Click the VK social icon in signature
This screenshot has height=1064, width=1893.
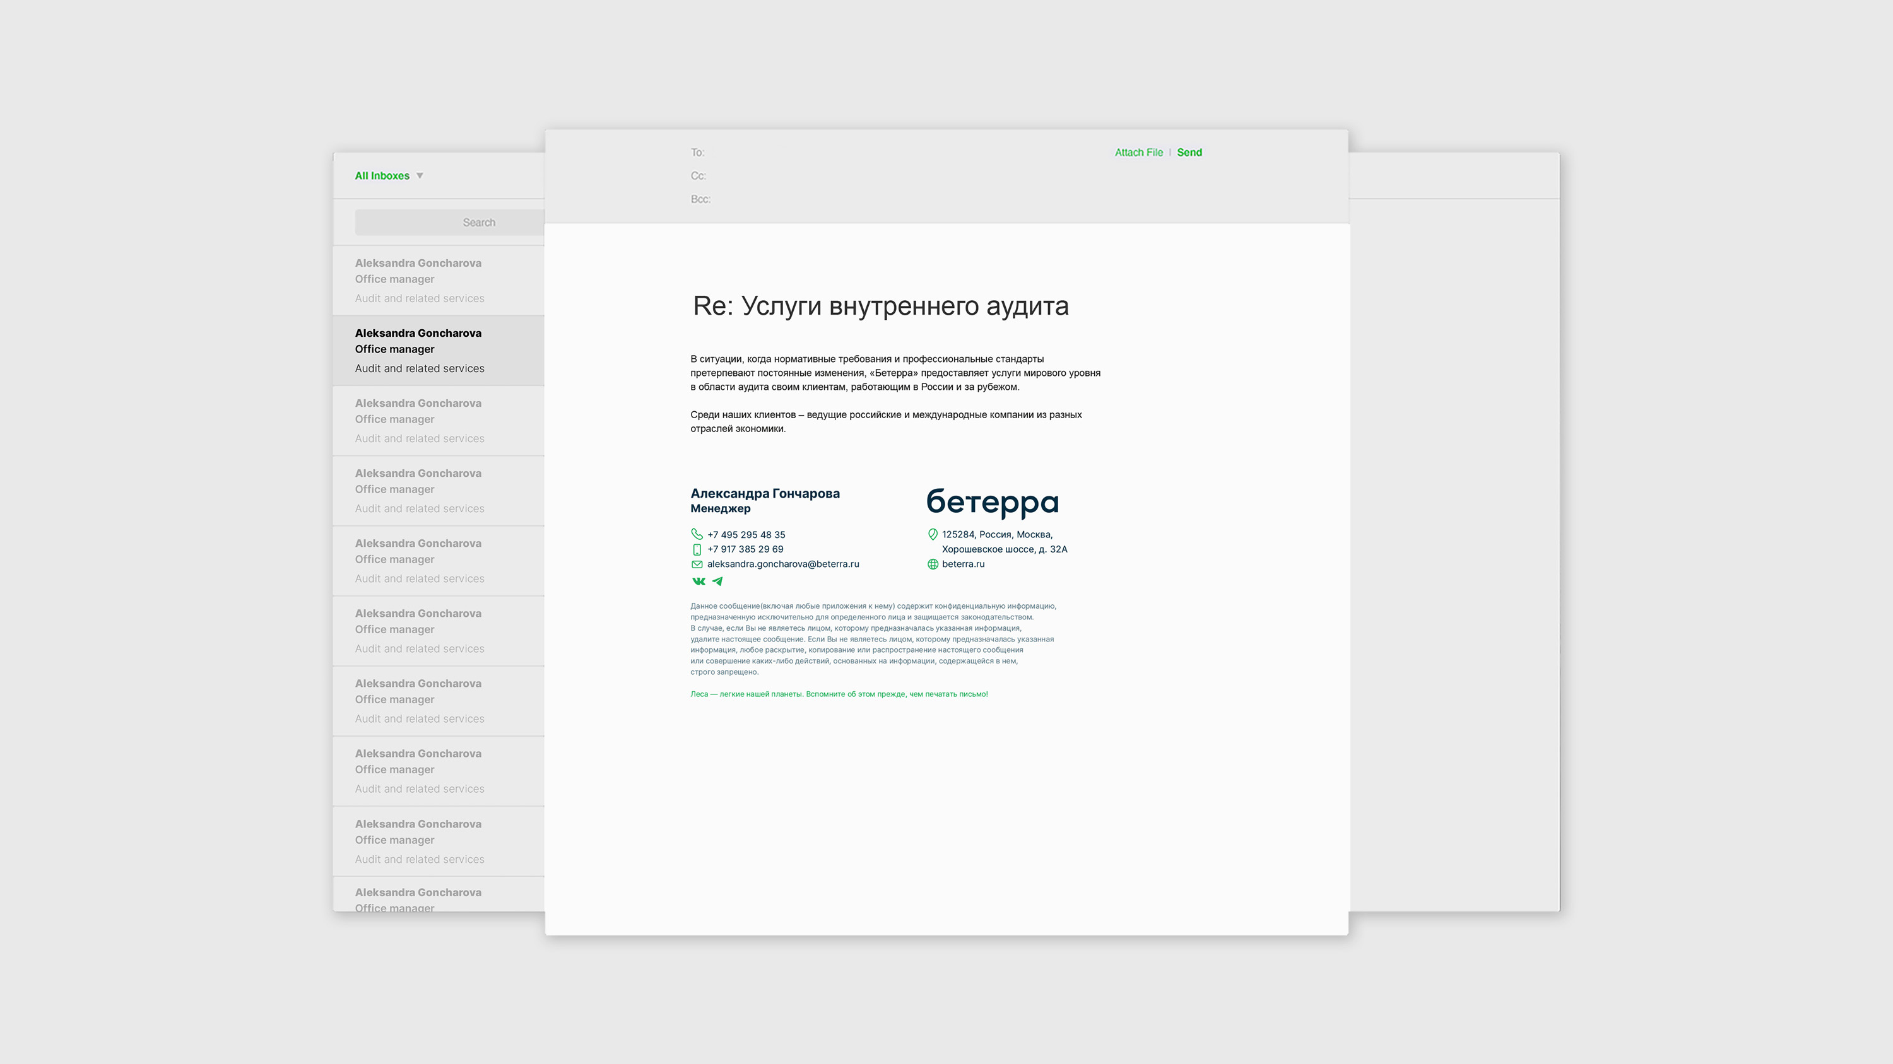point(698,581)
